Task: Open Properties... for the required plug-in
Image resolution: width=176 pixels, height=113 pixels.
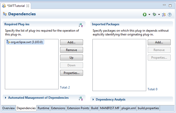Action: tap(72, 73)
